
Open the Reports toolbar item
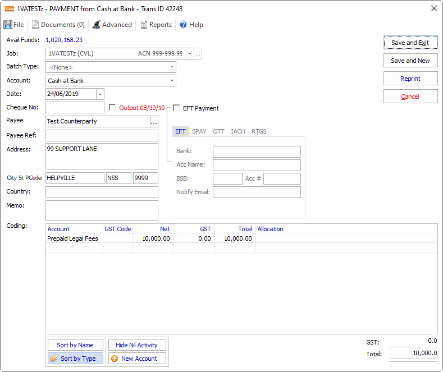click(156, 25)
